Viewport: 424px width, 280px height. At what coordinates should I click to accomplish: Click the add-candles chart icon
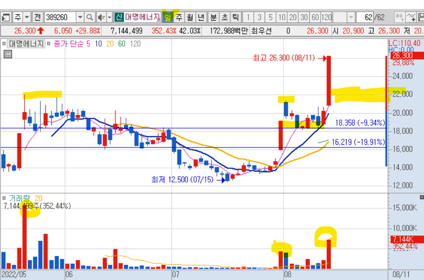[399, 18]
